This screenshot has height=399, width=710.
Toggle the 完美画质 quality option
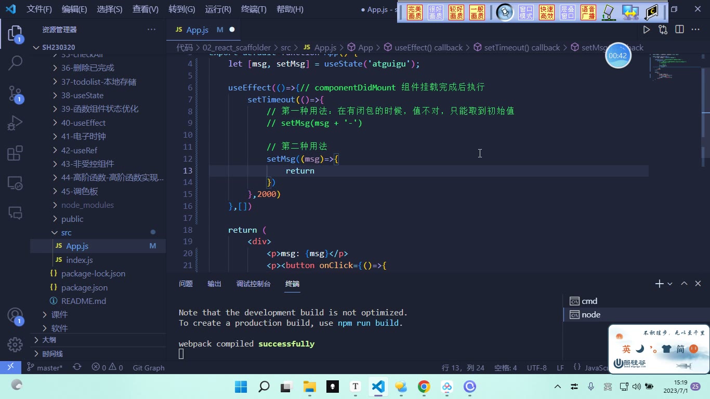415,12
